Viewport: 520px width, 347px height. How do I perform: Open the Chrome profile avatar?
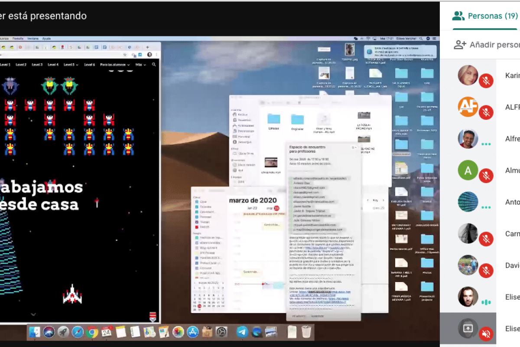(150, 55)
